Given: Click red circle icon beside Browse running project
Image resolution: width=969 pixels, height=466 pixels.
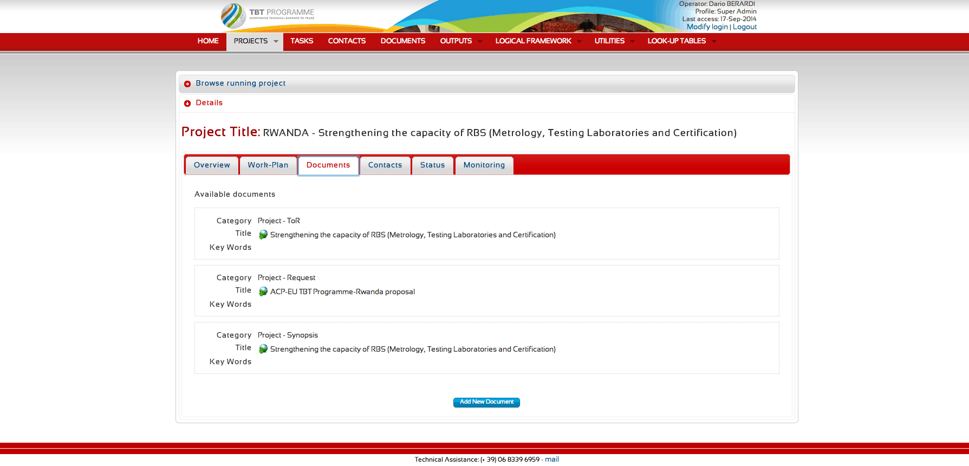Looking at the screenshot, I should pyautogui.click(x=187, y=84).
